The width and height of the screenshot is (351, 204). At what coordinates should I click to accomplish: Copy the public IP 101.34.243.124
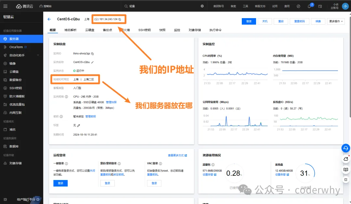pos(120,19)
